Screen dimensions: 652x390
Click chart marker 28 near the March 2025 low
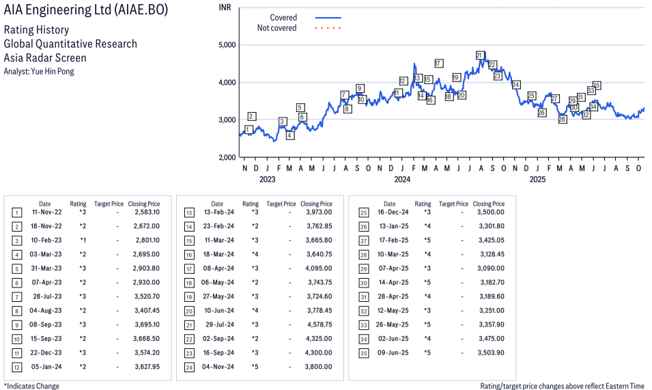tap(563, 119)
